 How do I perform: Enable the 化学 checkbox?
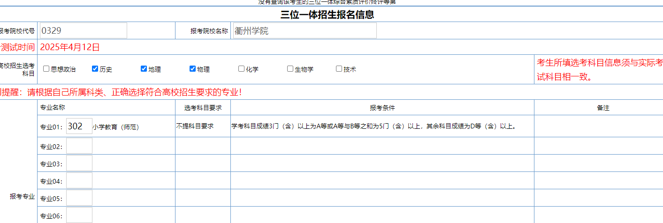coord(242,69)
